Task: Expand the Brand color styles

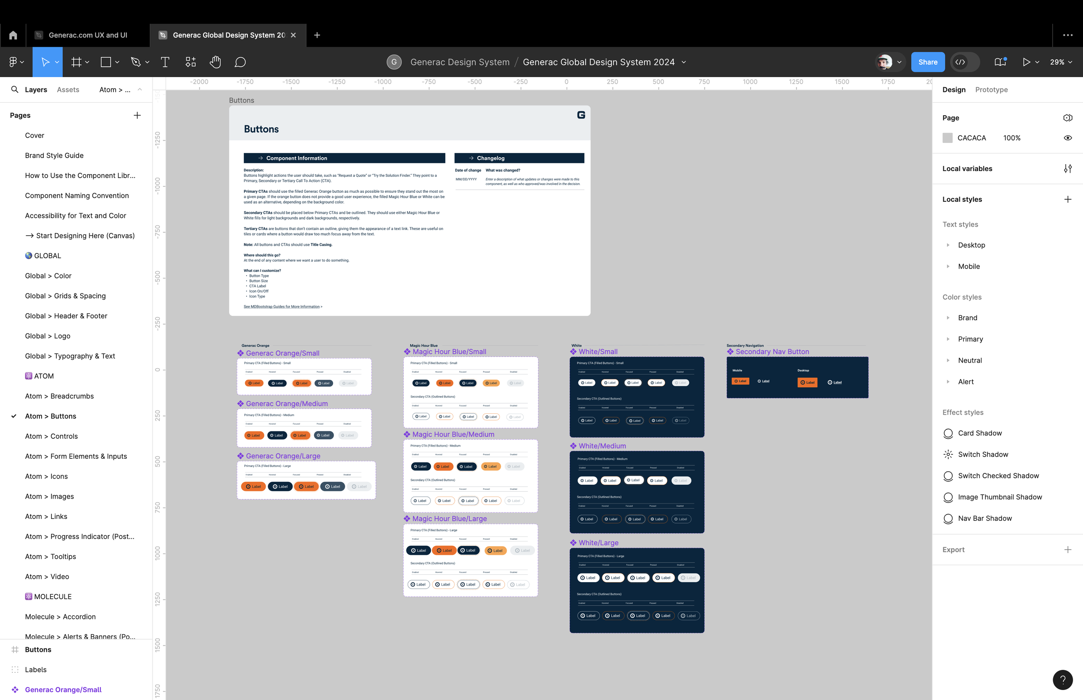Action: pos(948,318)
